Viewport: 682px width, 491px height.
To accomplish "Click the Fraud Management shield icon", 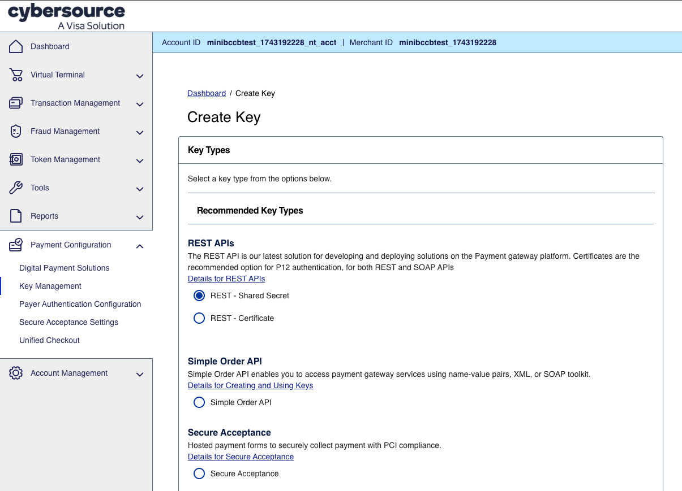I will [x=16, y=131].
